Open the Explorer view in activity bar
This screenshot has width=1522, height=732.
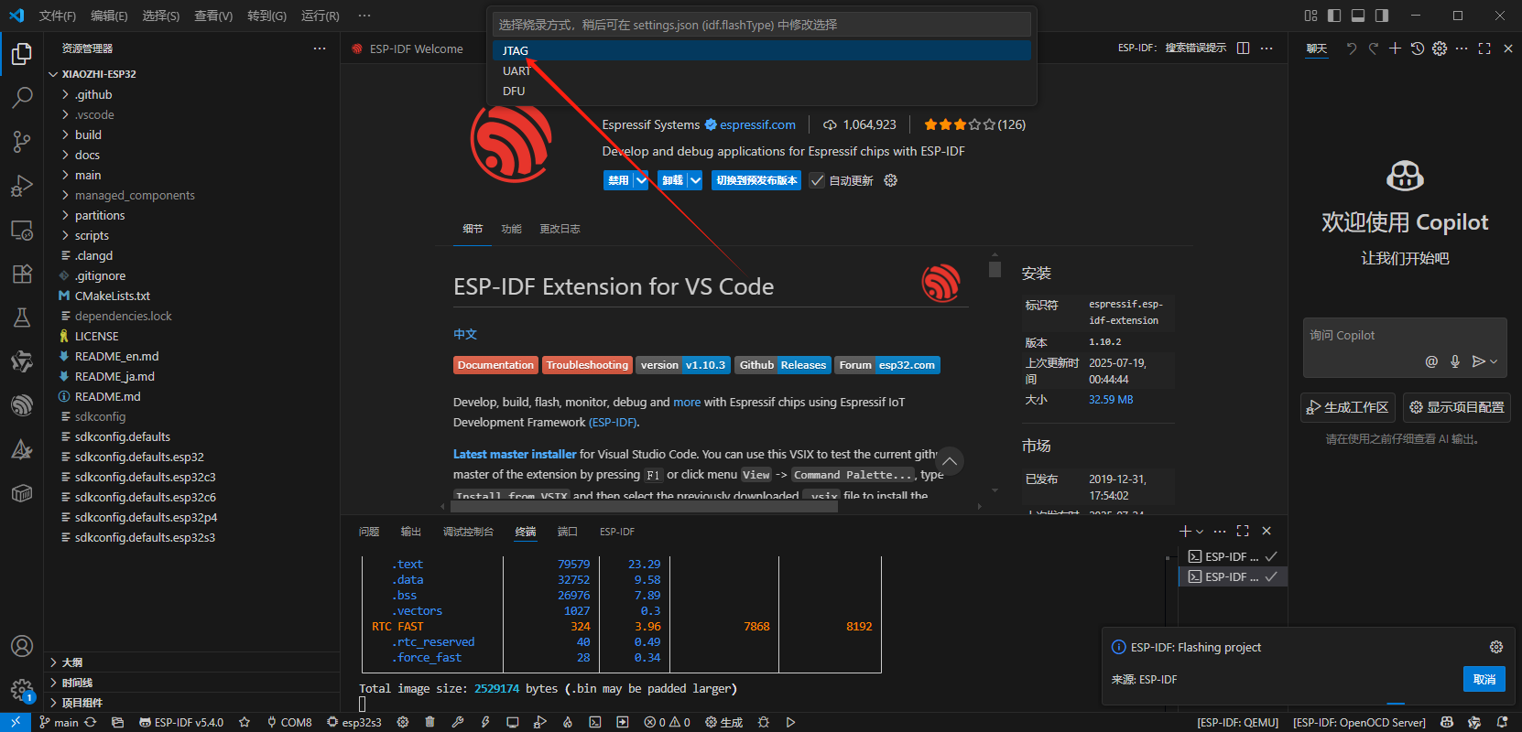tap(22, 54)
